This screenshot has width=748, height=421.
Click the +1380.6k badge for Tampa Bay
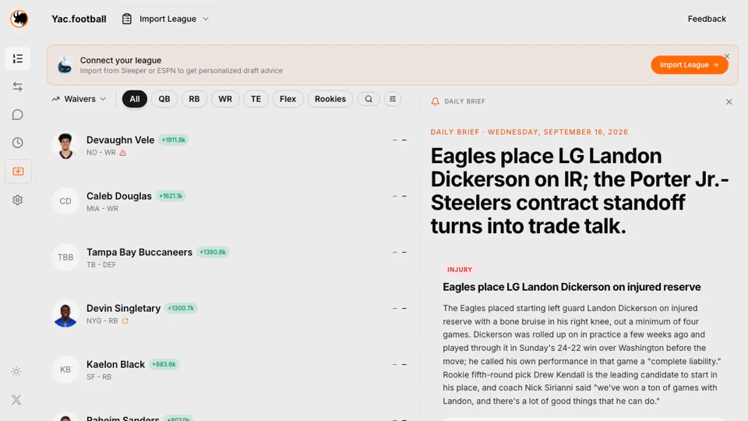[x=213, y=252]
